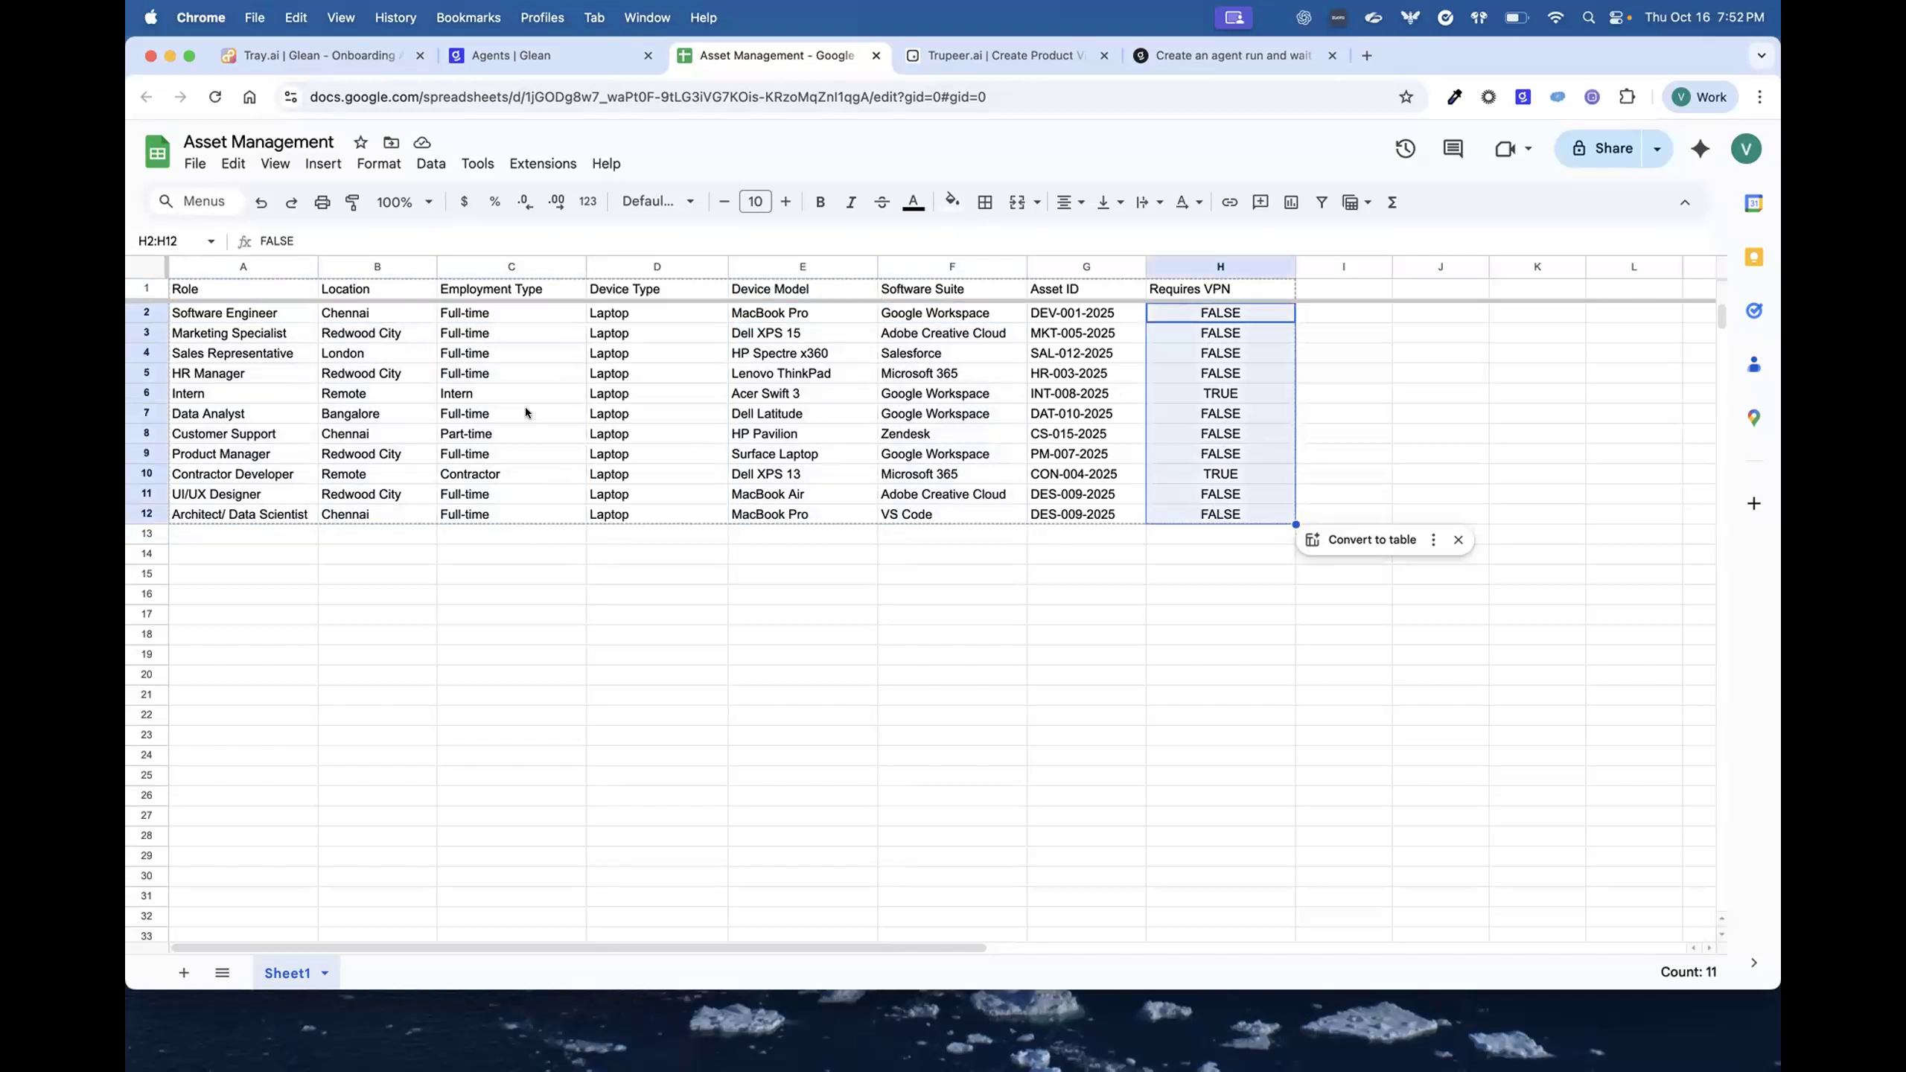Open the print icon in the toolbar
1906x1072 pixels.
322,202
